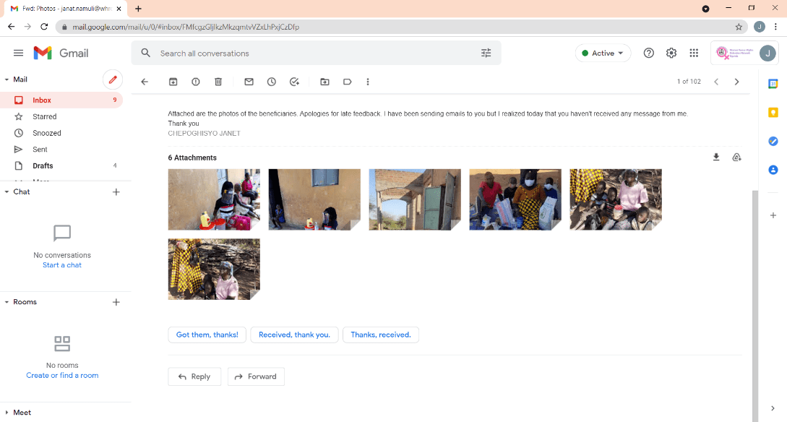Open Gmail settings gear
Viewport: 787px width, 422px height.
click(671, 53)
